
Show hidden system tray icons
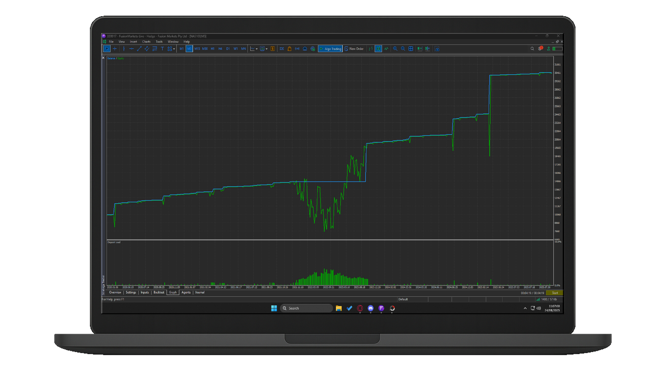(525, 308)
